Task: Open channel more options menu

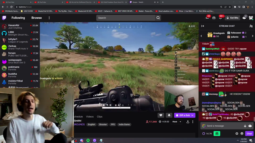Action: (x=193, y=122)
